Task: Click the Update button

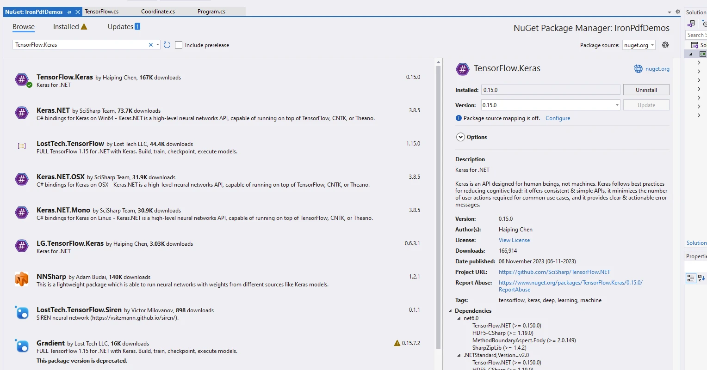Action: [x=646, y=105]
